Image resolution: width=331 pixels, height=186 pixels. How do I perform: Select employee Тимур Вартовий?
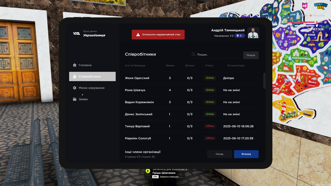coord(192,126)
